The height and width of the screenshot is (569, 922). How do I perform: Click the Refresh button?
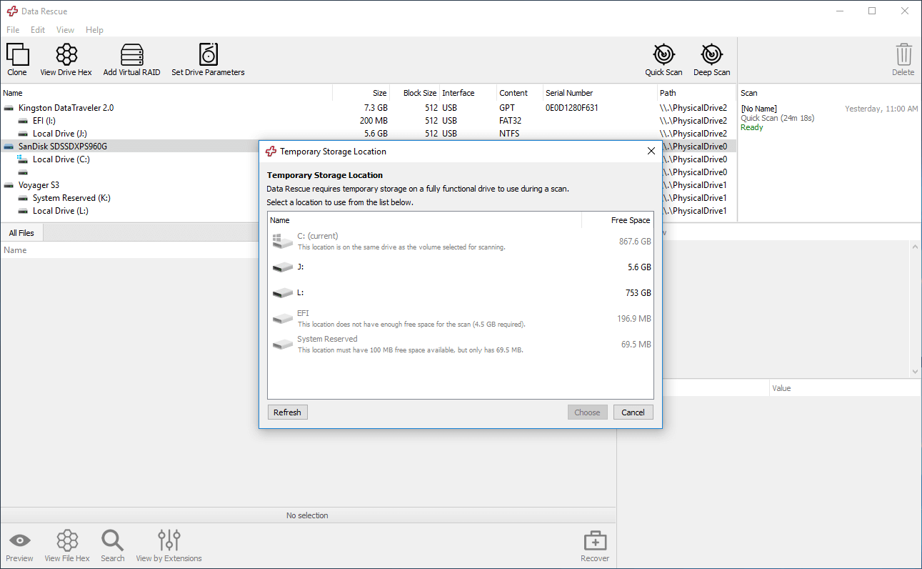[x=287, y=412]
